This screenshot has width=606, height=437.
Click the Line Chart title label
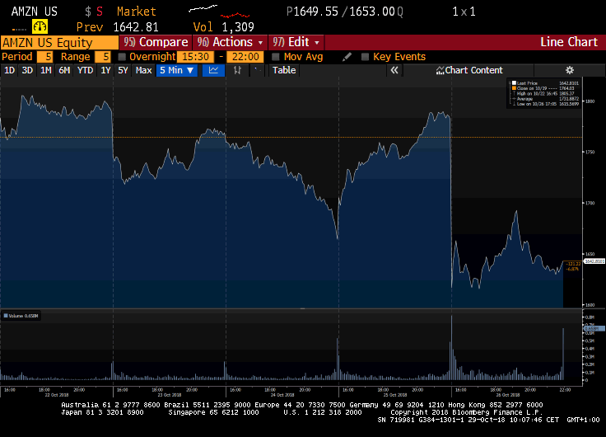click(569, 42)
